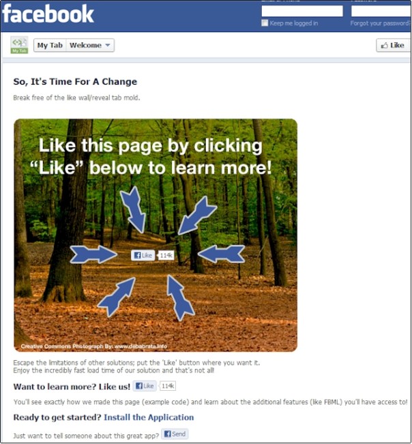
Task: Click the Like button next to 'Like us!'
Action: [145, 386]
